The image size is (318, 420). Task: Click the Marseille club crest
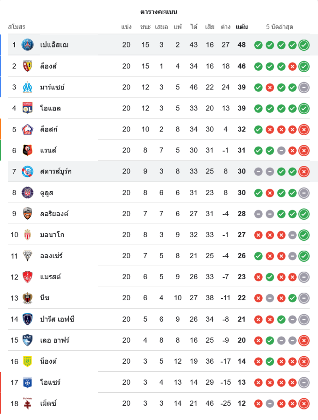pyautogui.click(x=28, y=87)
